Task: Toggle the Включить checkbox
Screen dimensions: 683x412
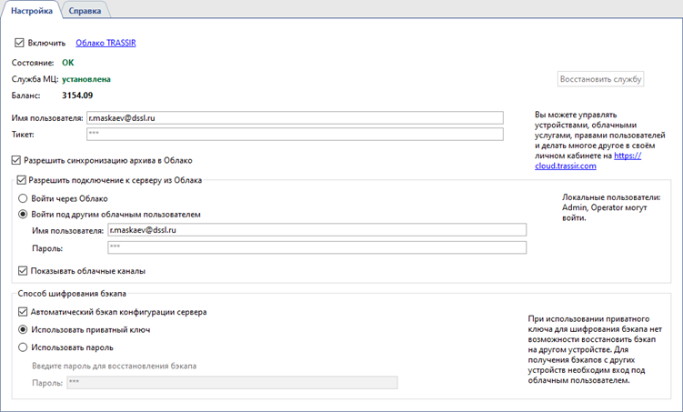Action: 20,42
